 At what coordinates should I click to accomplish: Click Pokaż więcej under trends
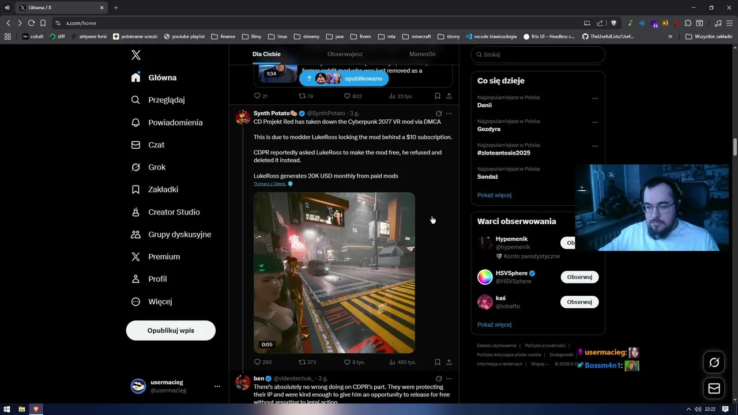click(x=494, y=195)
